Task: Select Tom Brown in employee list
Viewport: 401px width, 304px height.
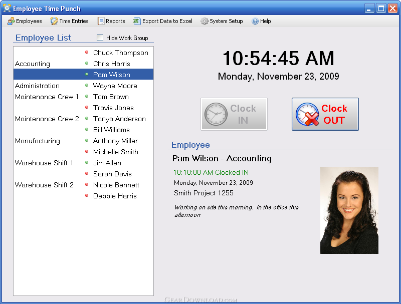Action: coord(111,97)
